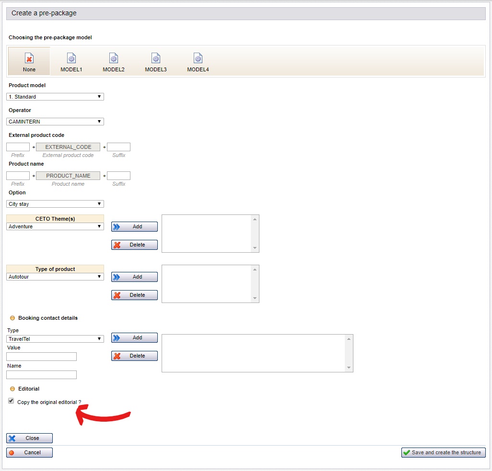
Task: Add the booking contact detail
Action: [x=134, y=338]
